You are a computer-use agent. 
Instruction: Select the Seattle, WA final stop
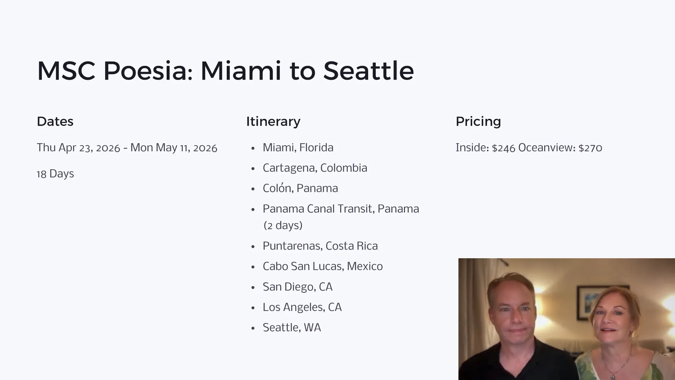(292, 328)
